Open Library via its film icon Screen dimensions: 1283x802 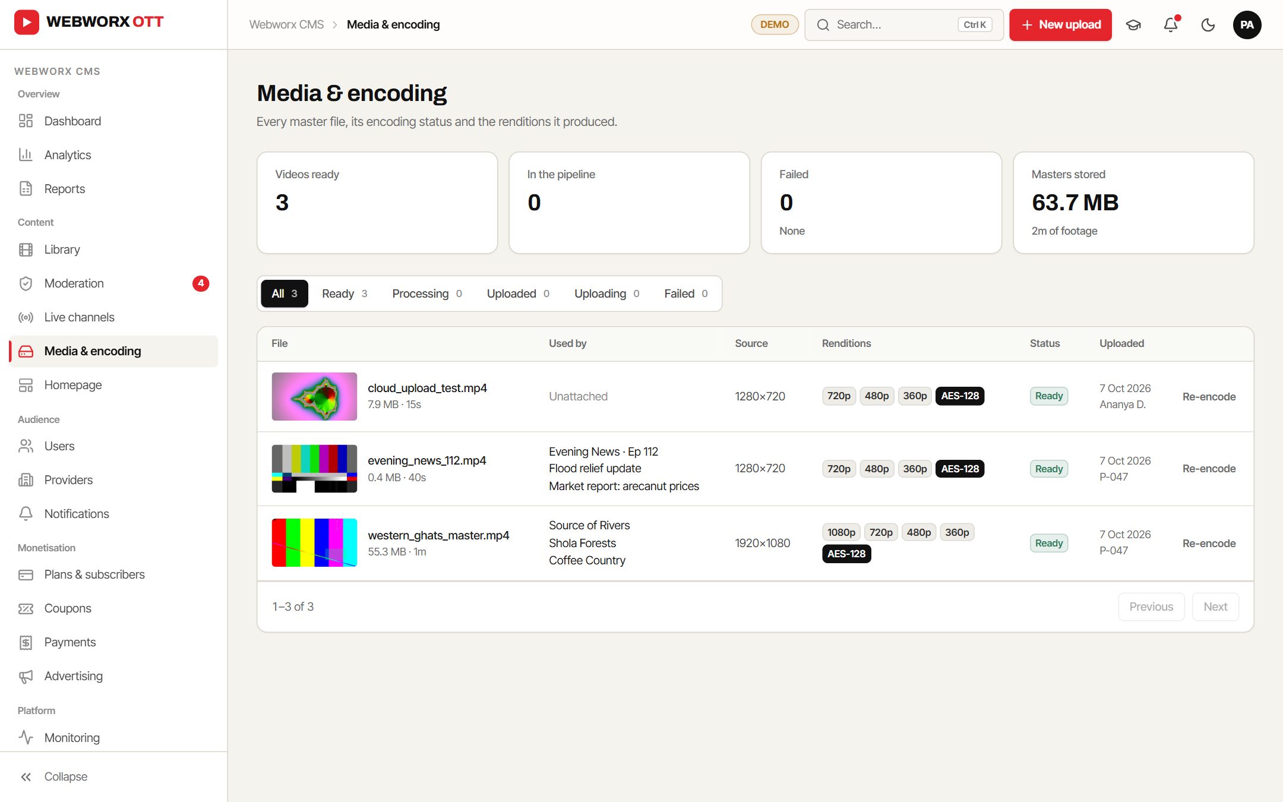click(26, 250)
